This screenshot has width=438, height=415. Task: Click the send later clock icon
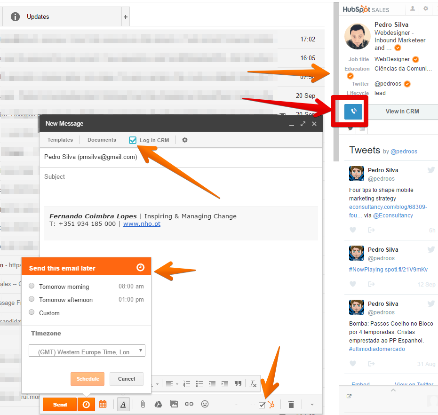(86, 404)
